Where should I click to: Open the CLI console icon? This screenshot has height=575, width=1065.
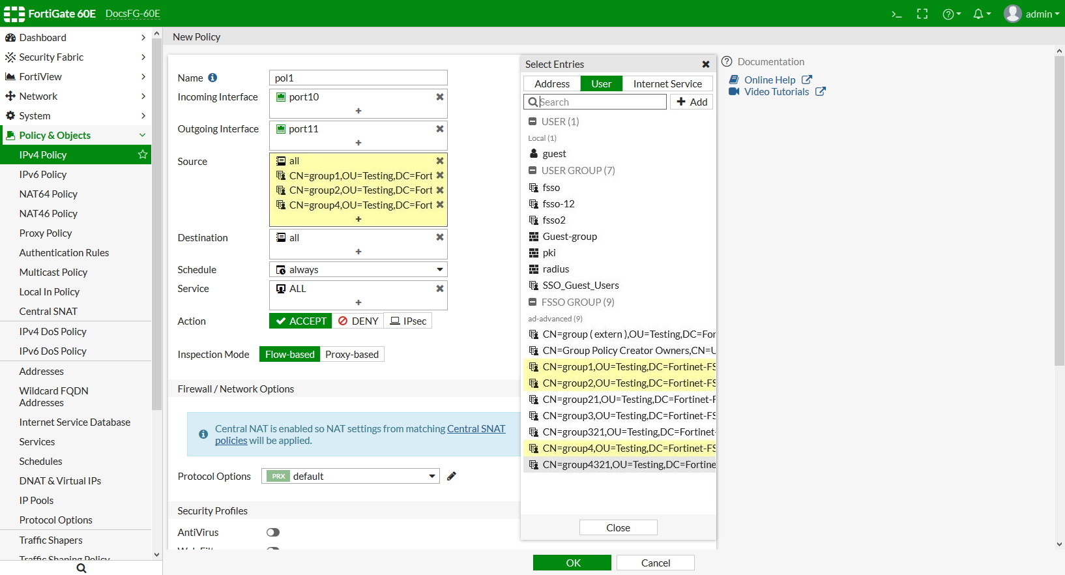pos(896,14)
